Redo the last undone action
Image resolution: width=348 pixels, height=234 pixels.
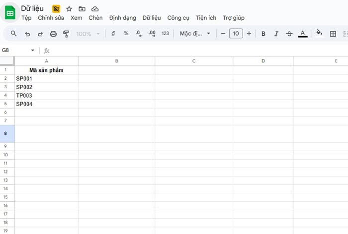40,34
